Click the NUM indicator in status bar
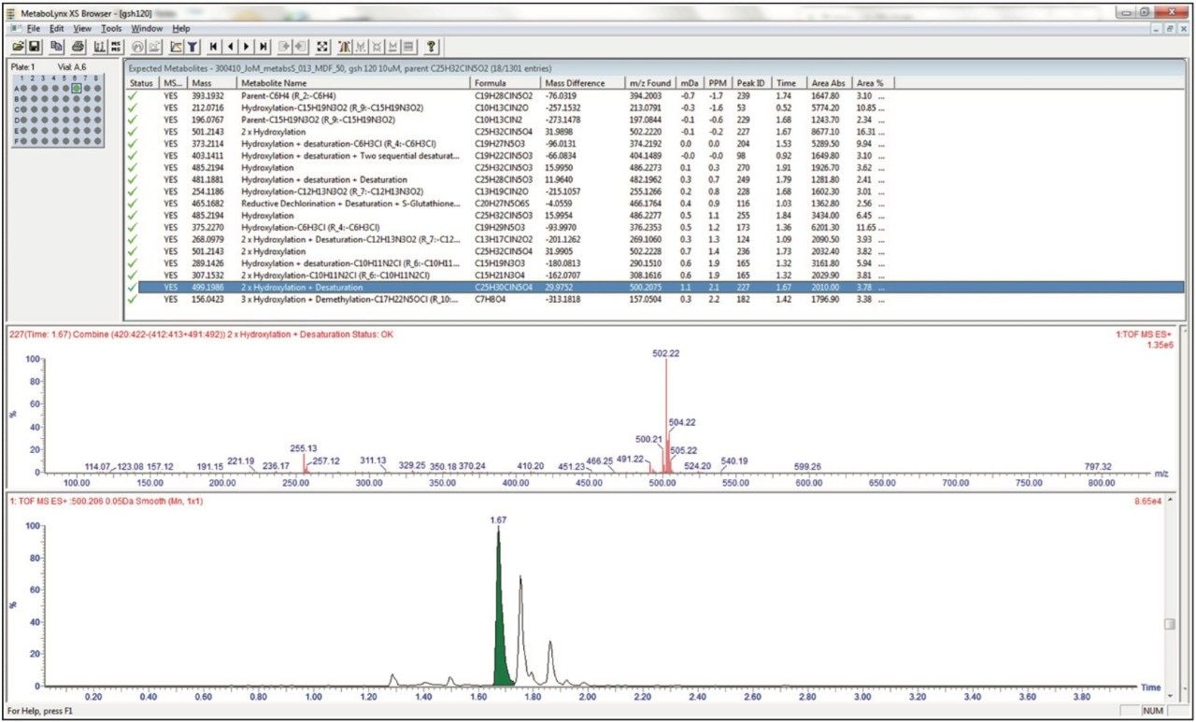 pyautogui.click(x=1154, y=711)
